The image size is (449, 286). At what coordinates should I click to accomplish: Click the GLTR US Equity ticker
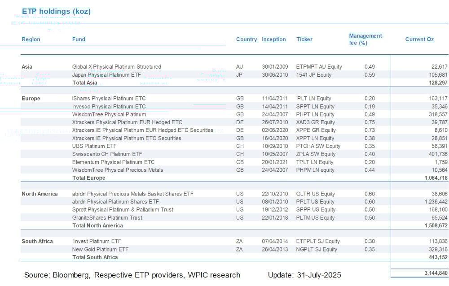tap(315, 194)
